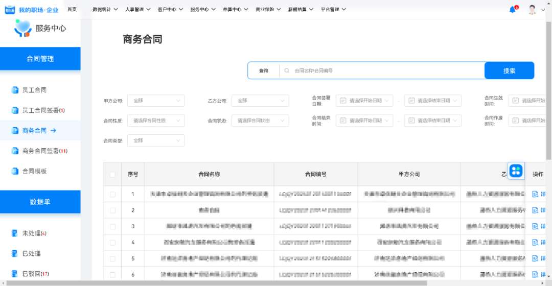Check the box for row 4
This screenshot has width=552, height=286.
pos(112,243)
